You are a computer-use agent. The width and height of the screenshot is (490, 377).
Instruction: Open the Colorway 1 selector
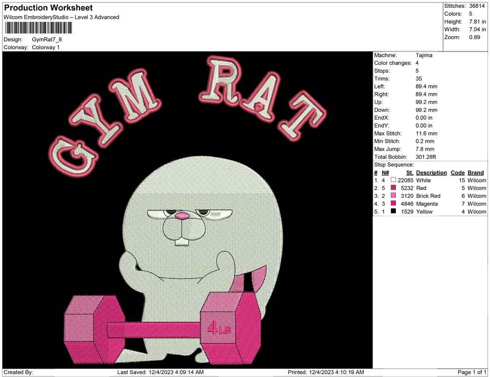[45, 47]
